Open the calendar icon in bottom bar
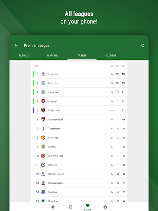This screenshot has width=158, height=211. (70, 207)
